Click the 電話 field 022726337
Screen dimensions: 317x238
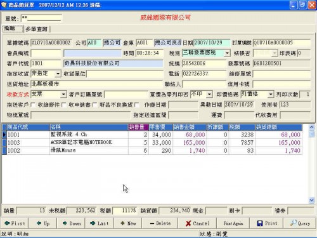(x=204, y=74)
